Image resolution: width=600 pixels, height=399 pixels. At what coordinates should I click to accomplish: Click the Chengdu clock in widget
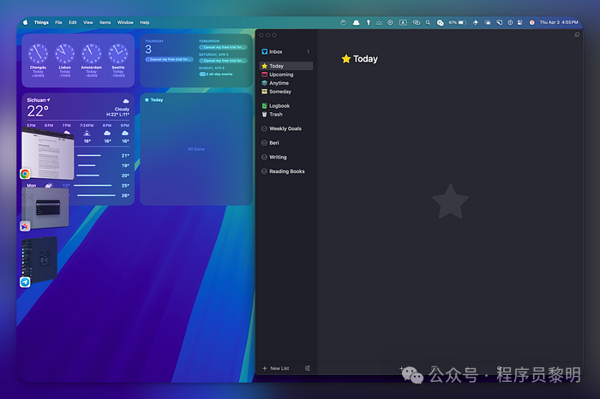pos(38,53)
